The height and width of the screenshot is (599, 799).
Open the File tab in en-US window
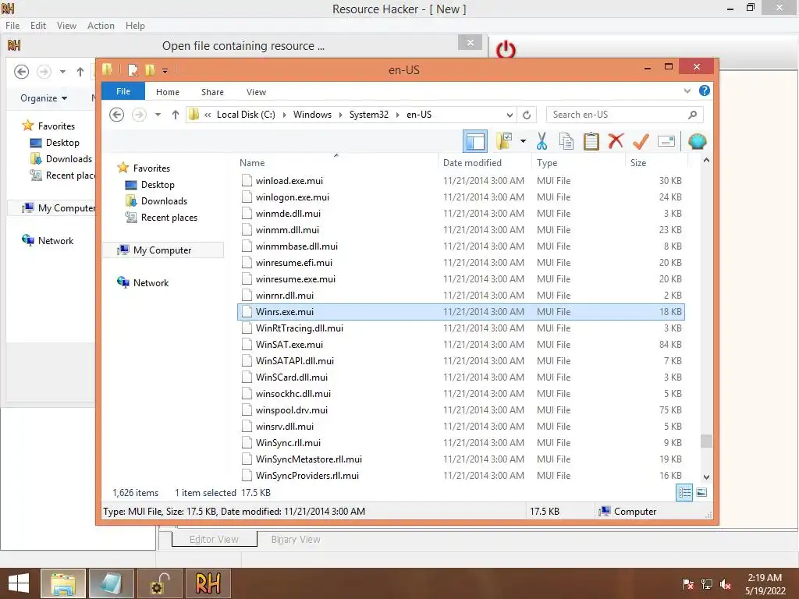[x=123, y=91]
